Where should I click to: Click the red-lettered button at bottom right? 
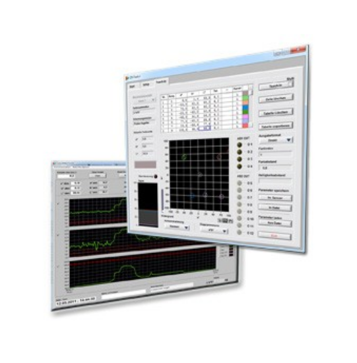[x=275, y=236]
